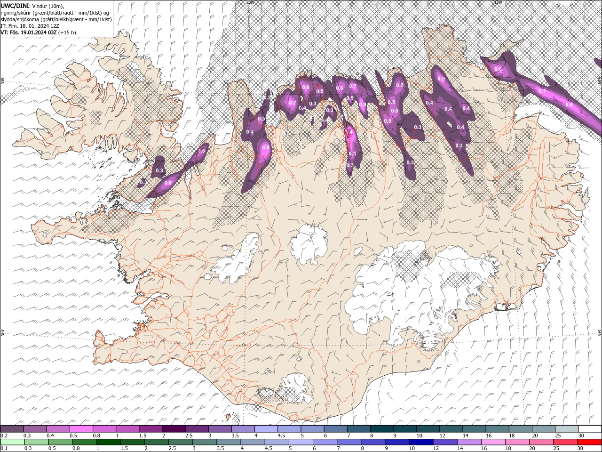Click top-row dark teal swatch between 8 and 9

pyautogui.click(x=381, y=428)
